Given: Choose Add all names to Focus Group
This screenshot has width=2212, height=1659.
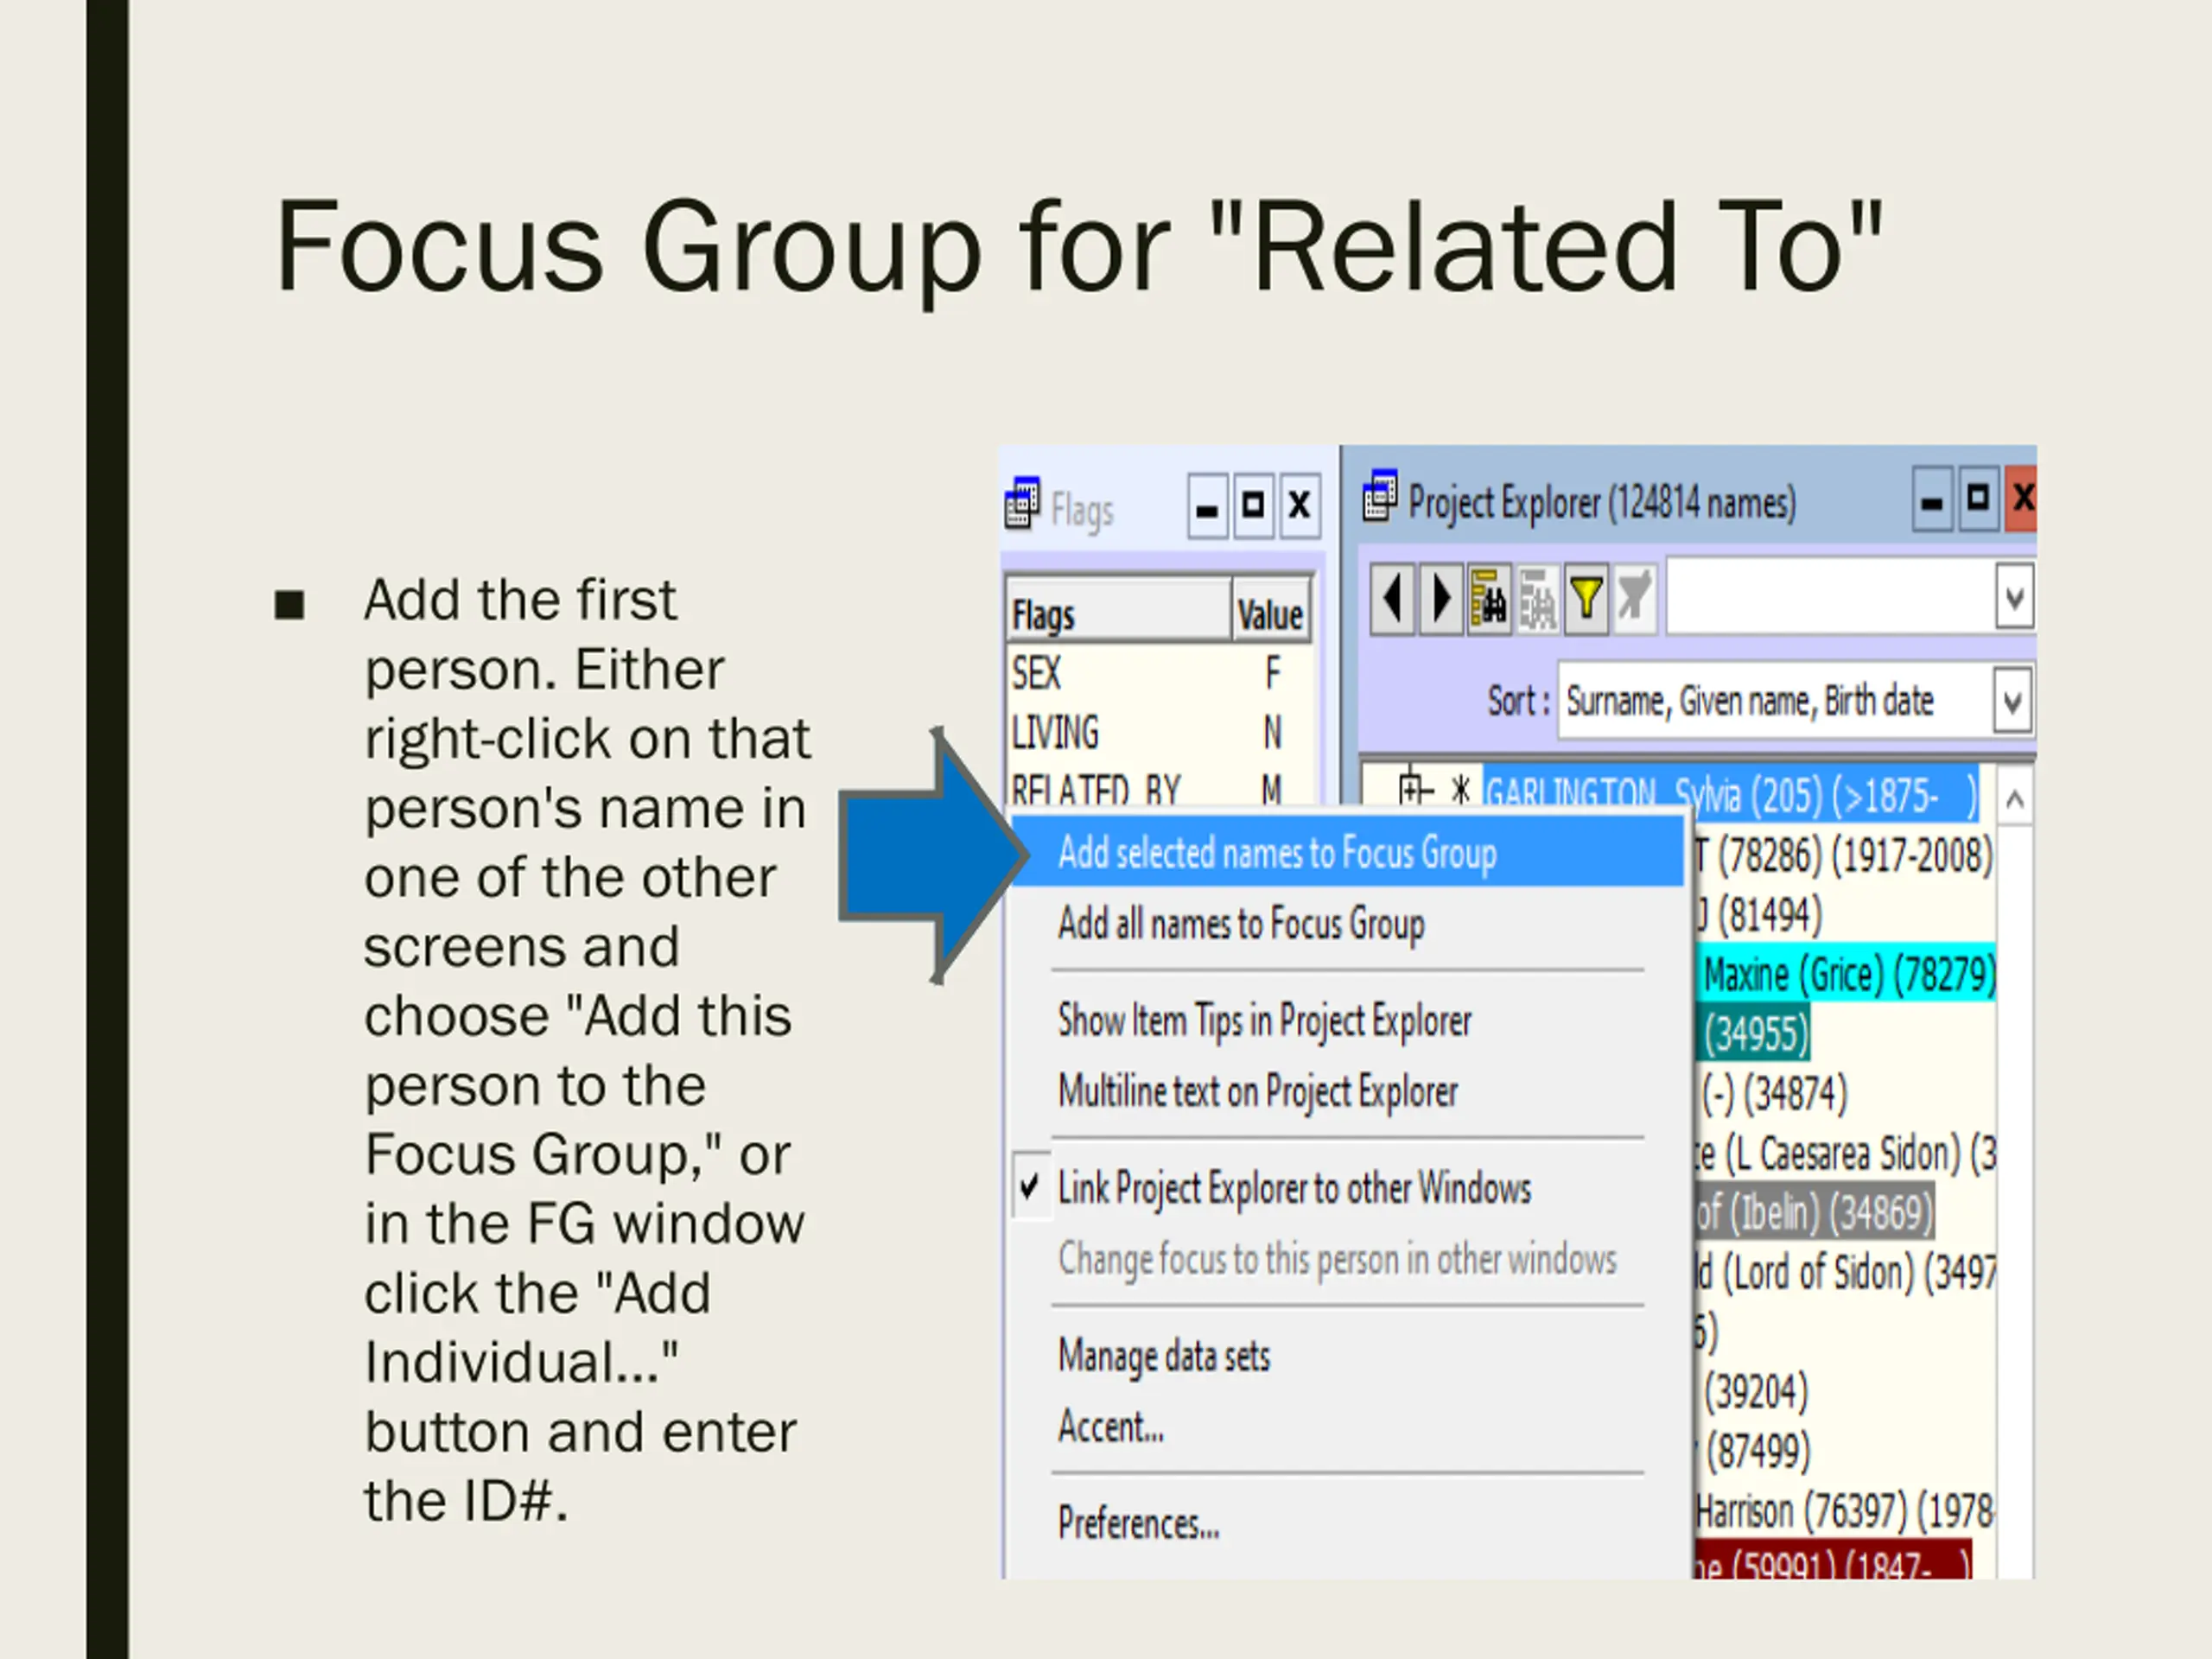Looking at the screenshot, I should [1241, 924].
